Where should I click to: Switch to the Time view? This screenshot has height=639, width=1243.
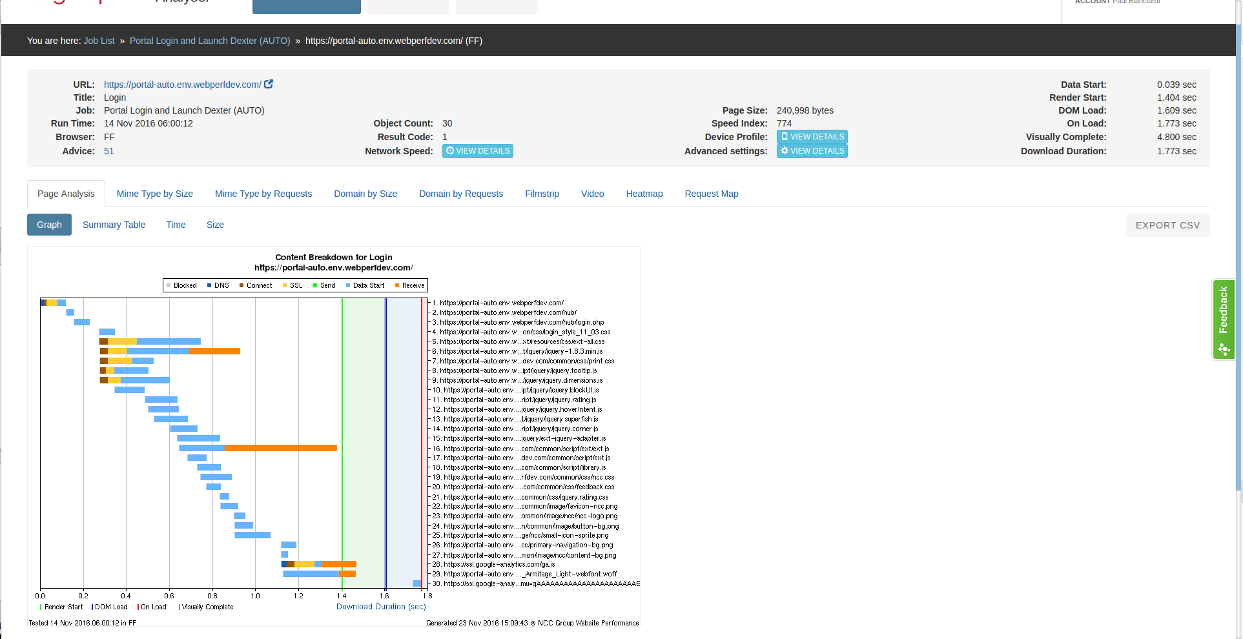[x=176, y=225]
